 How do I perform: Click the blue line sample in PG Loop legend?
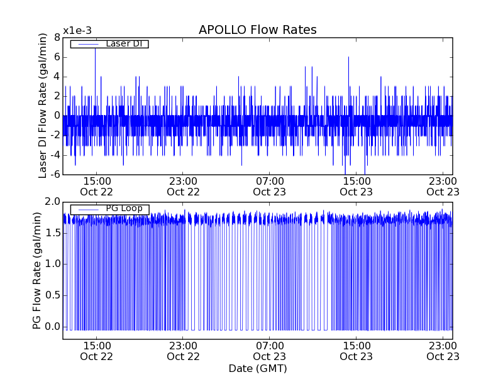pos(89,209)
